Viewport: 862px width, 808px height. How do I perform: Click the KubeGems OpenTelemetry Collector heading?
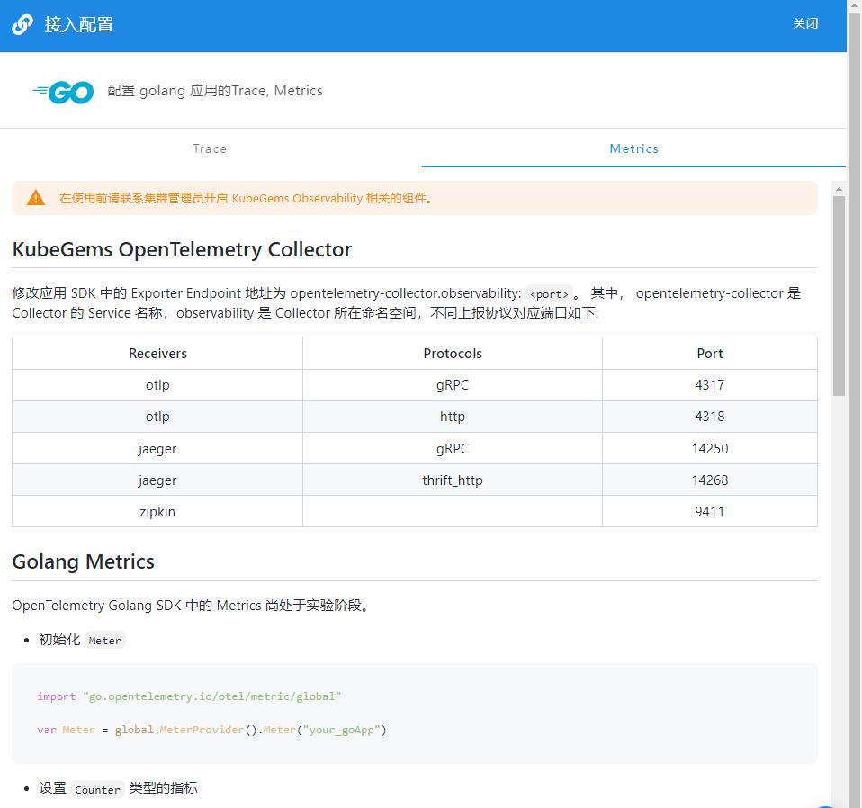pos(182,249)
